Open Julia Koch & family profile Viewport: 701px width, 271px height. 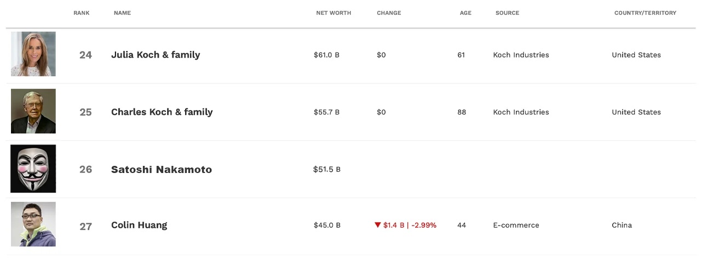156,55
